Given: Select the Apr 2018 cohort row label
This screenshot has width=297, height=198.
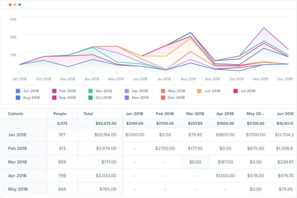Looking at the screenshot, I should pos(17,176).
